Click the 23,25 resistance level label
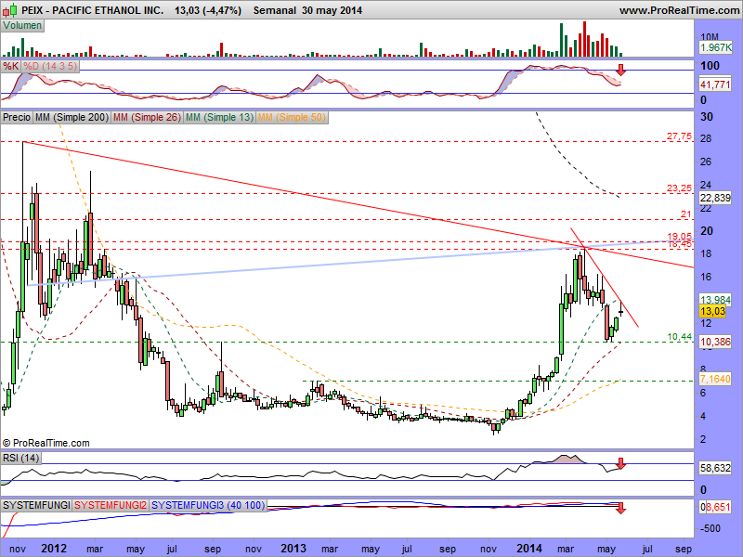 679,188
